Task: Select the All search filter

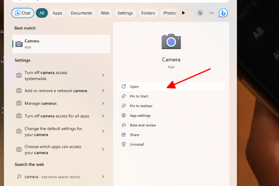Action: point(42,13)
